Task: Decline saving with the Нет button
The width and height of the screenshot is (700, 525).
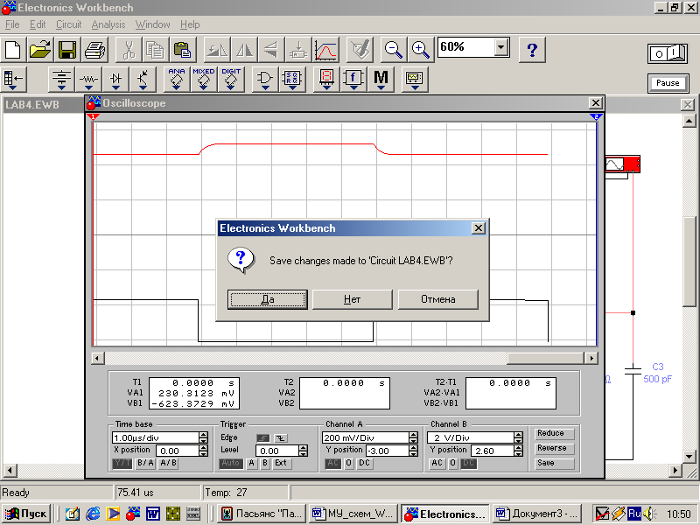Action: click(x=353, y=299)
